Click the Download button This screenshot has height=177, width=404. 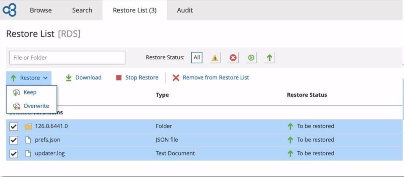point(84,78)
